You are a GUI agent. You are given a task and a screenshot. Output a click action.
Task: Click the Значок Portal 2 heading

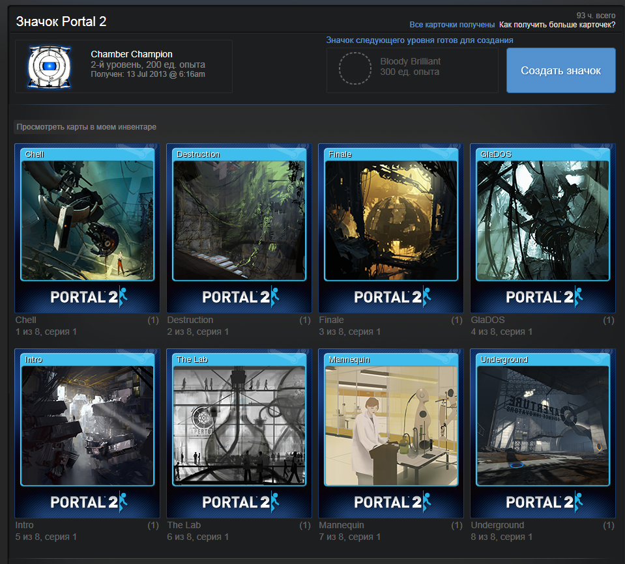(x=61, y=21)
